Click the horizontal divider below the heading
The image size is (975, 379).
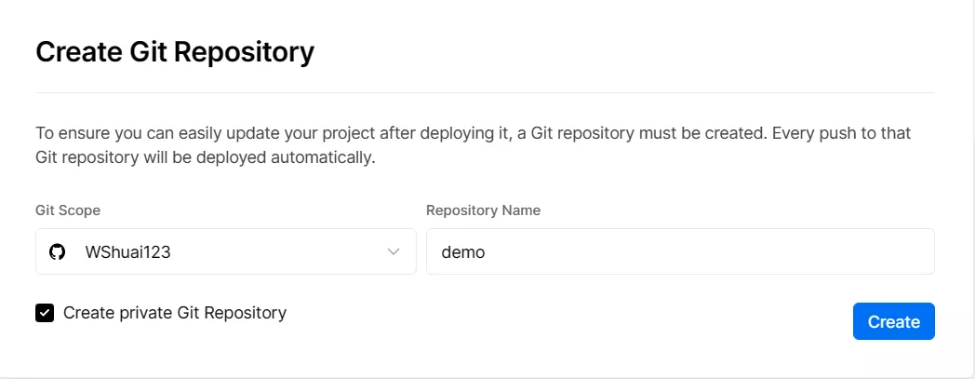[x=485, y=93]
